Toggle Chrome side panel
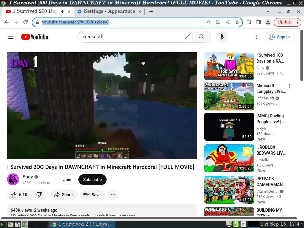The image size is (304, 228). 259,22
